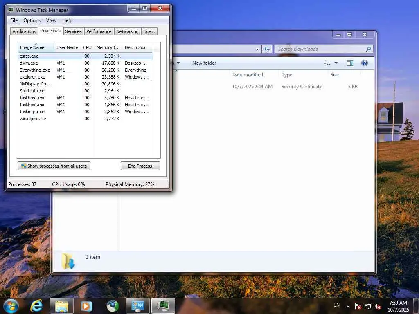Image resolution: width=419 pixels, height=314 pixels.
Task: Open the Action Center flag icon
Action: 358,306
